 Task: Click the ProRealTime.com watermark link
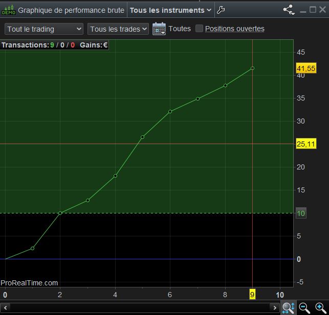click(30, 283)
